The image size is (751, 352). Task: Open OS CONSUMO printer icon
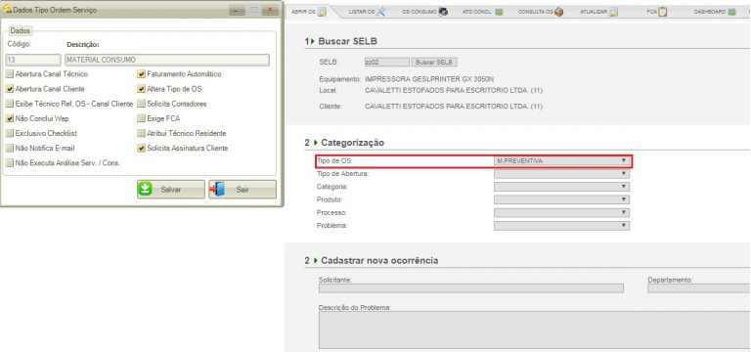443,12
